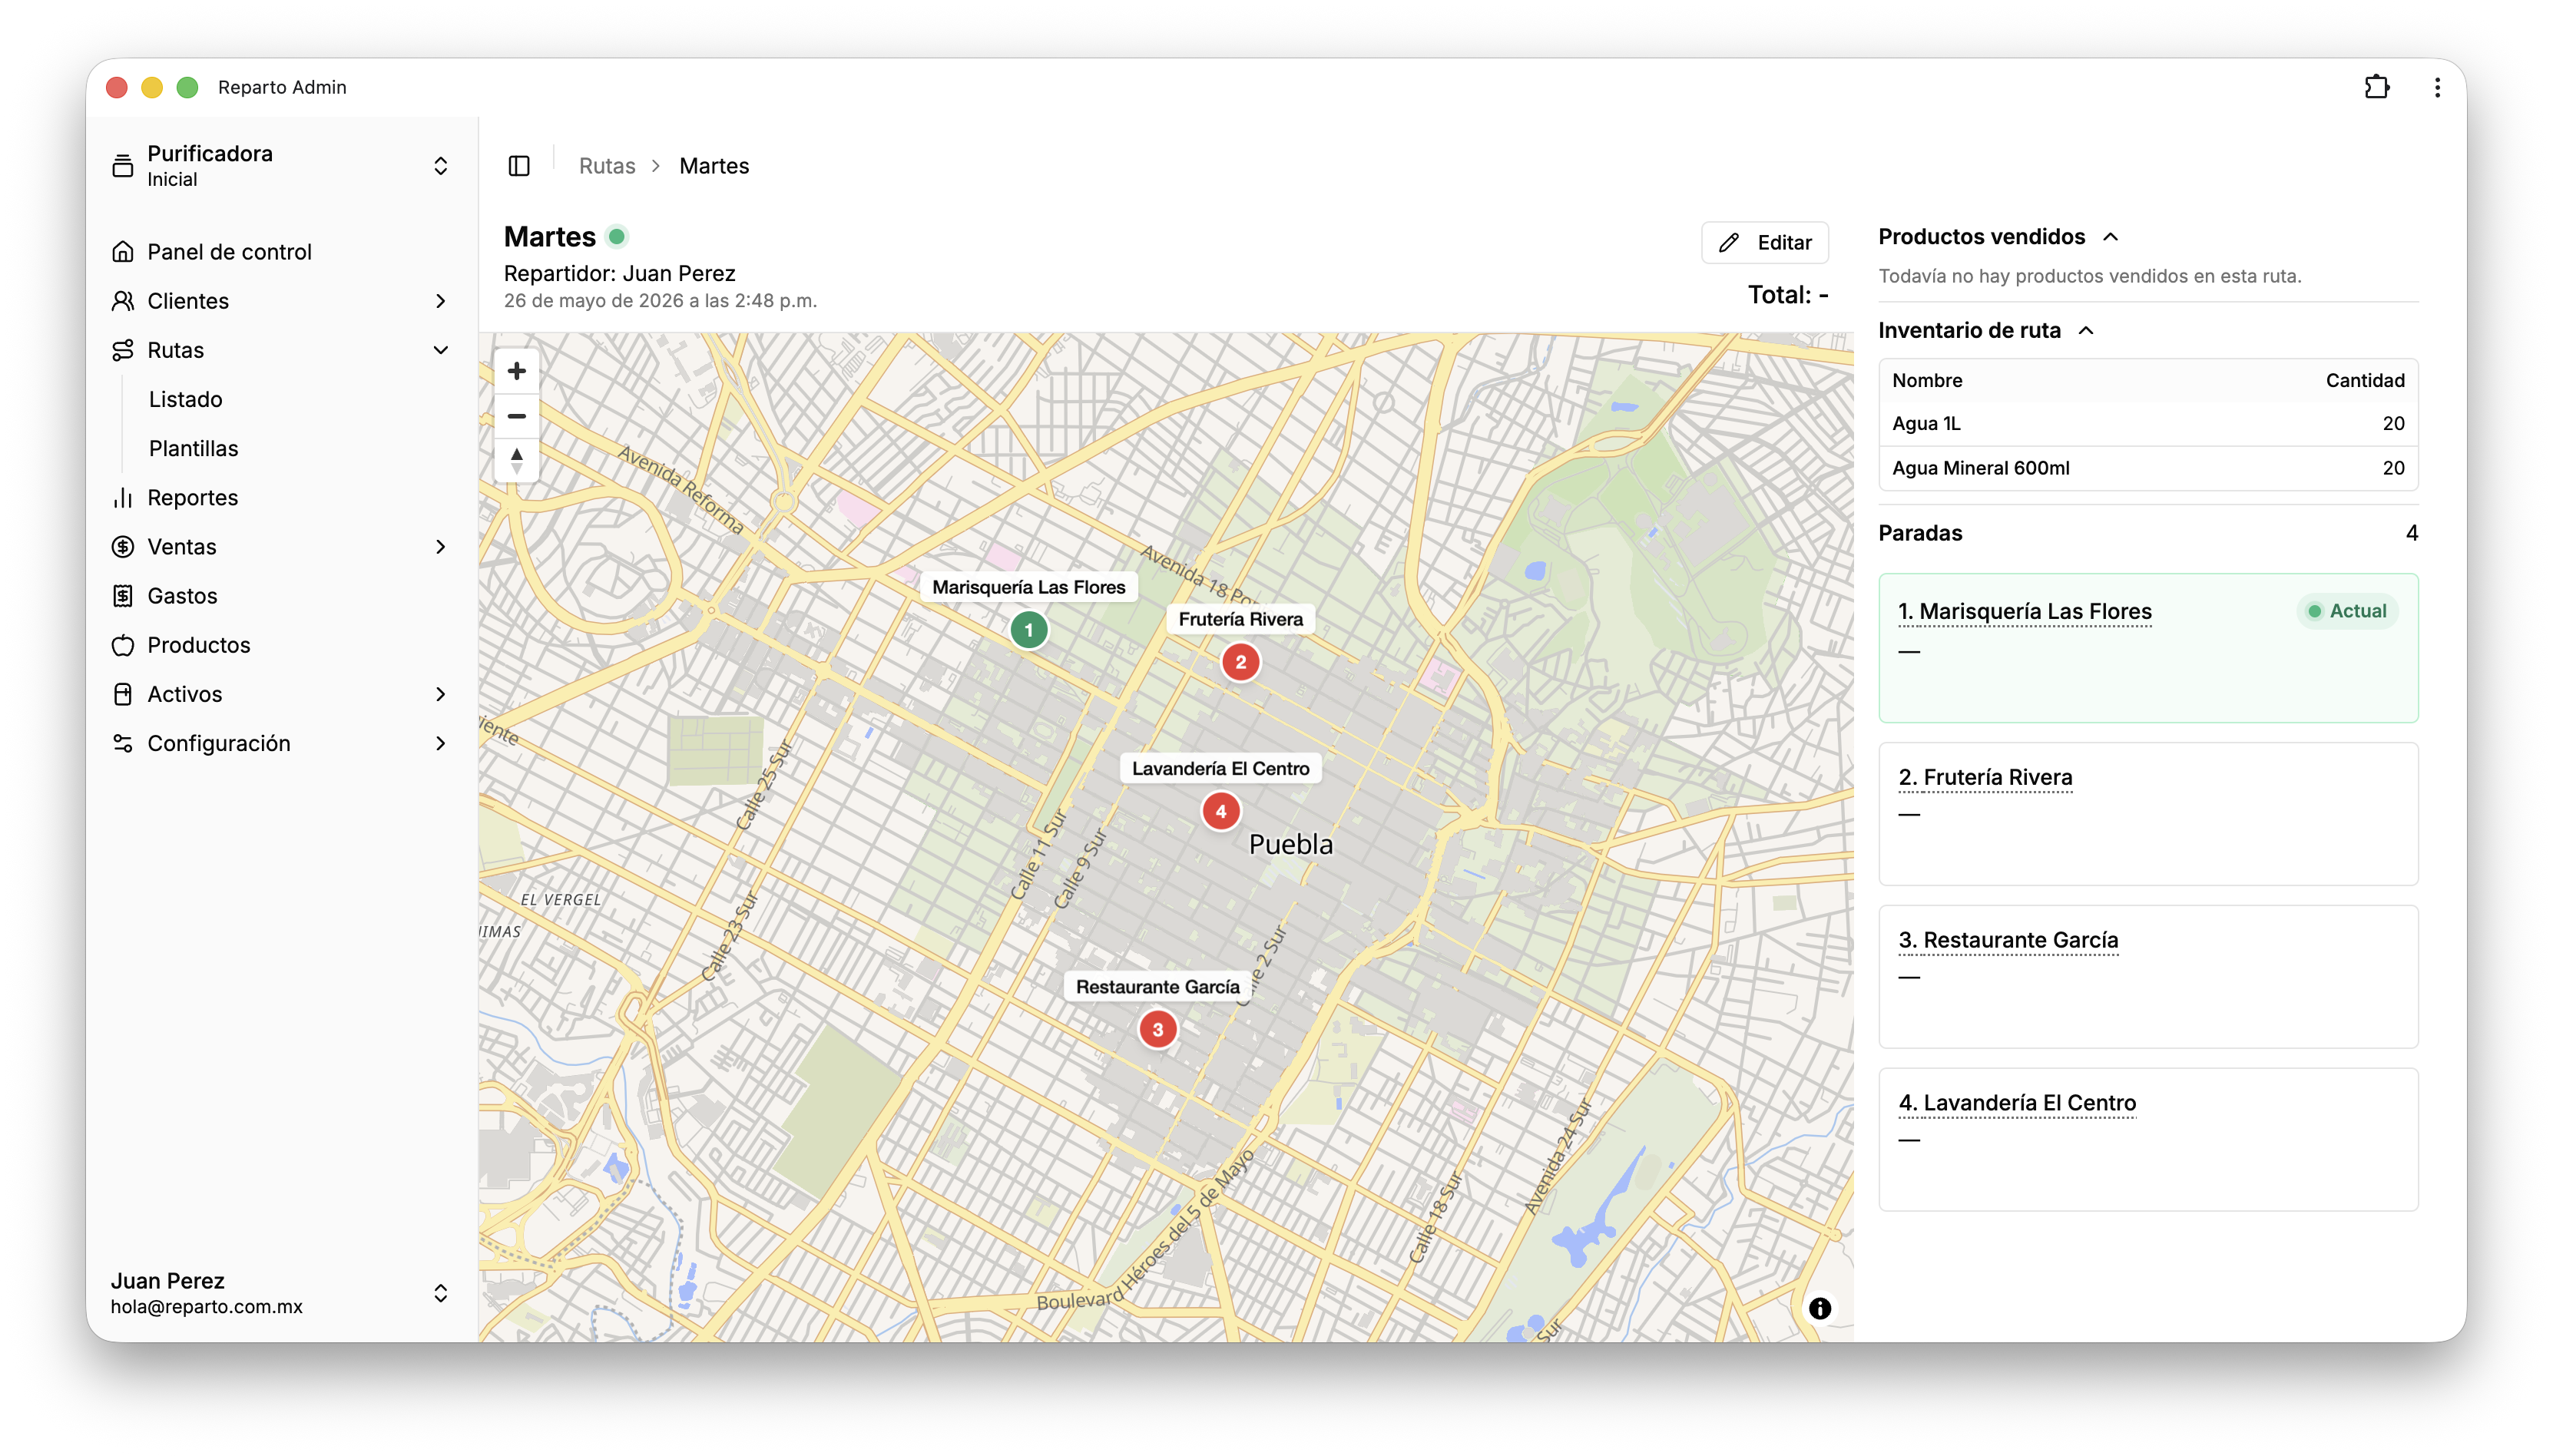Screen dimensions: 2553x1456
Task: Click the hola@reparto.com.mx email
Action: point(206,1307)
